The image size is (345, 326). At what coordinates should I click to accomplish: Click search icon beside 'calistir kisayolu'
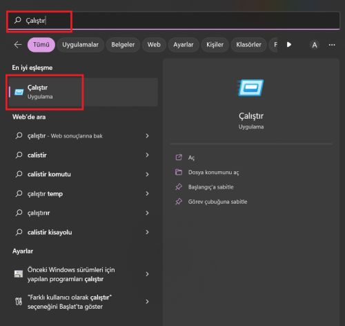pyautogui.click(x=19, y=232)
